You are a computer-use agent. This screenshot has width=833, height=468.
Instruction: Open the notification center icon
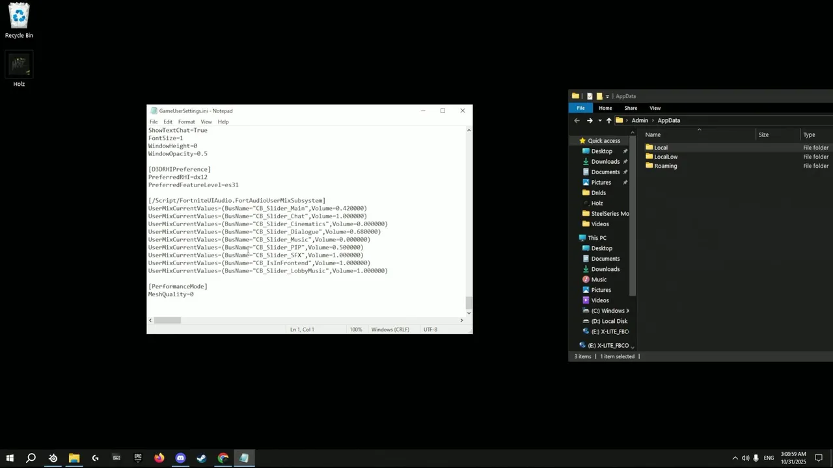pos(819,458)
